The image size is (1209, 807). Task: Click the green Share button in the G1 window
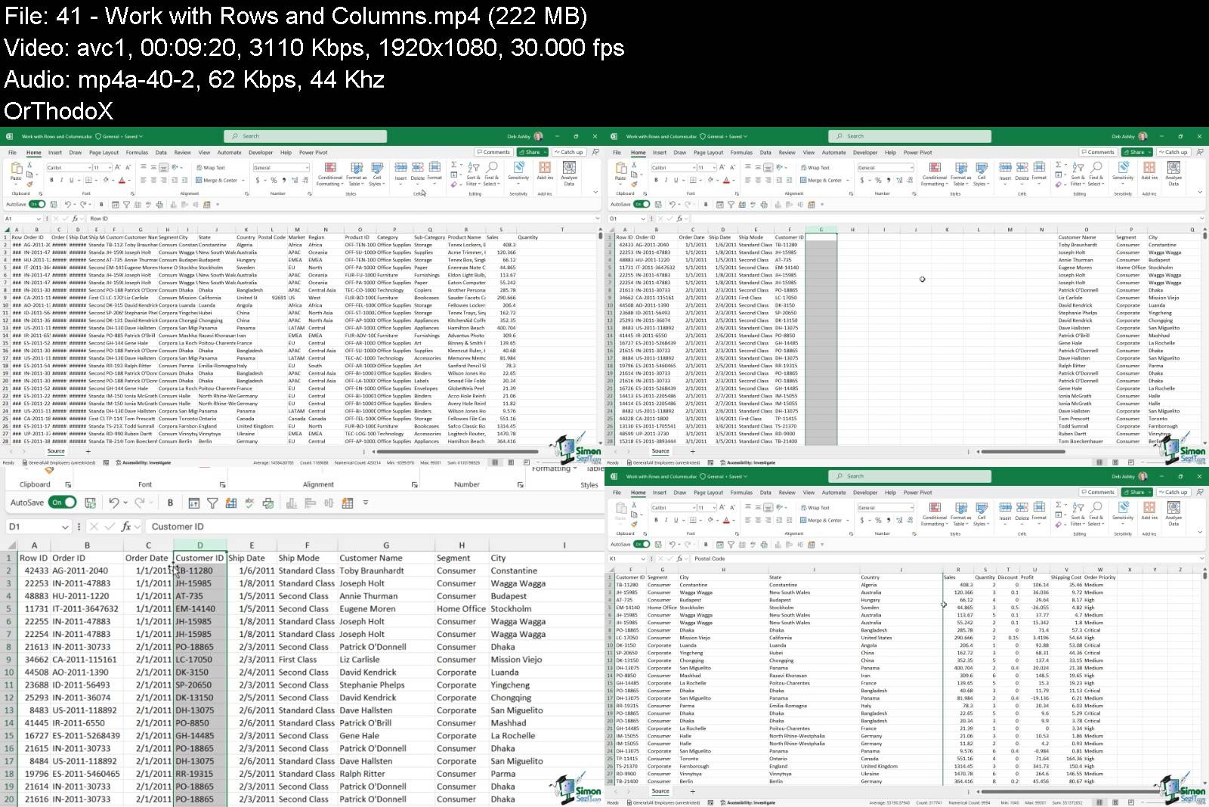[1136, 152]
